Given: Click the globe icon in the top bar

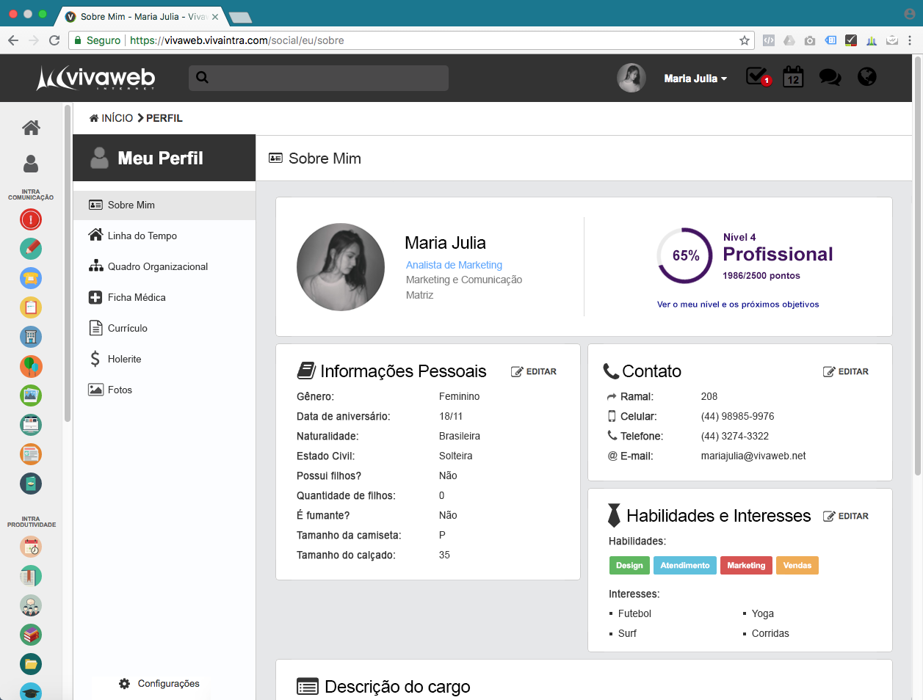Looking at the screenshot, I should [x=867, y=76].
